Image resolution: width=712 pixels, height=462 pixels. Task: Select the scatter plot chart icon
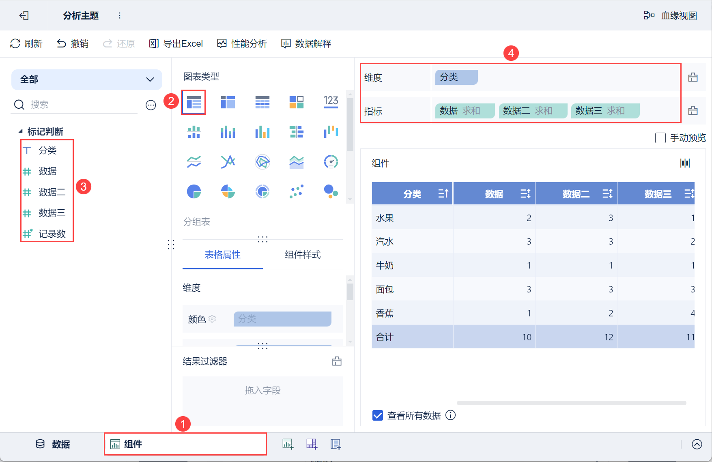click(x=297, y=191)
